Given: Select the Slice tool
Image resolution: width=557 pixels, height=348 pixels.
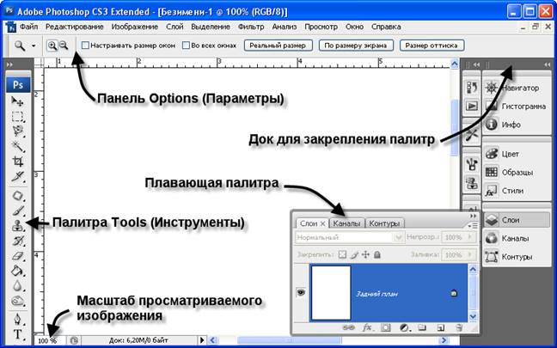Looking at the screenshot, I should tap(17, 176).
